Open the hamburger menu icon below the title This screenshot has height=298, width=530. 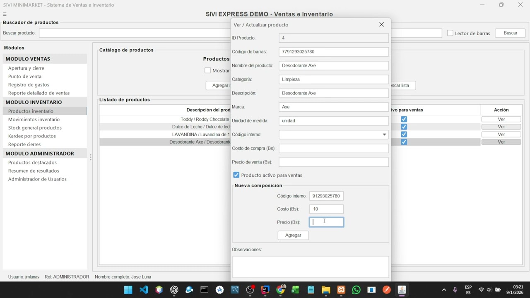[x=5, y=14]
